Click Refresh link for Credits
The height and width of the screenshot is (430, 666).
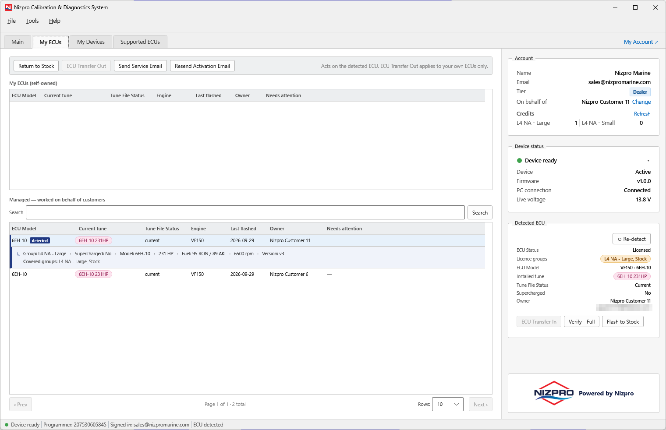(x=642, y=114)
